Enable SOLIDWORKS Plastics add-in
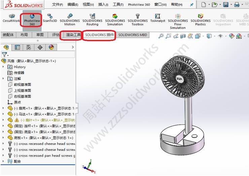Screen dimensions: 249x176 pyautogui.click(x=201, y=20)
